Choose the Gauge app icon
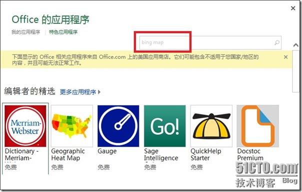Screen dimensions: 302x192 (118, 126)
